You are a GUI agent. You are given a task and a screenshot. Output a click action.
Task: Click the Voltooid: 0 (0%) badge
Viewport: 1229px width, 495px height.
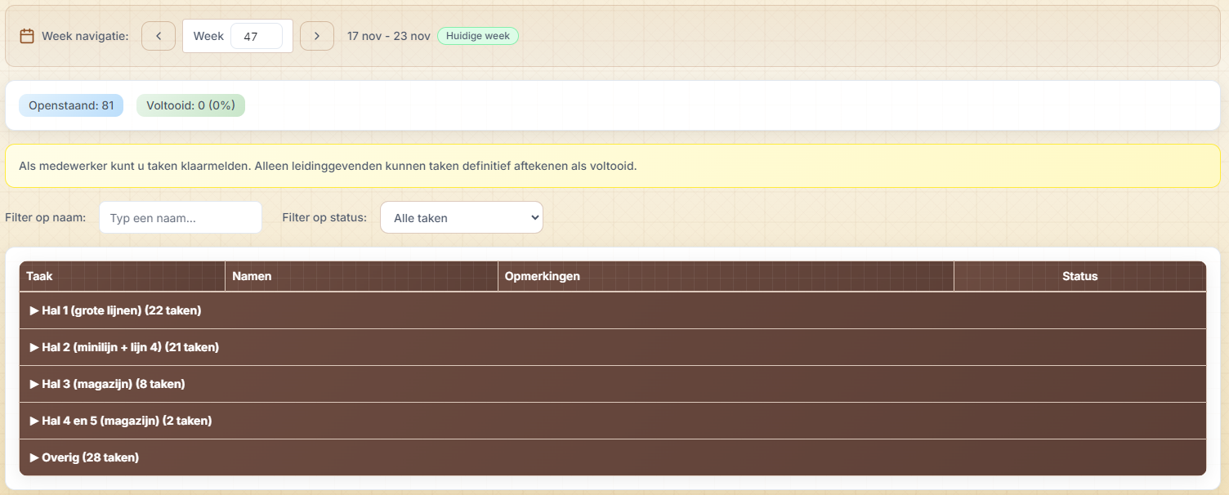point(190,105)
